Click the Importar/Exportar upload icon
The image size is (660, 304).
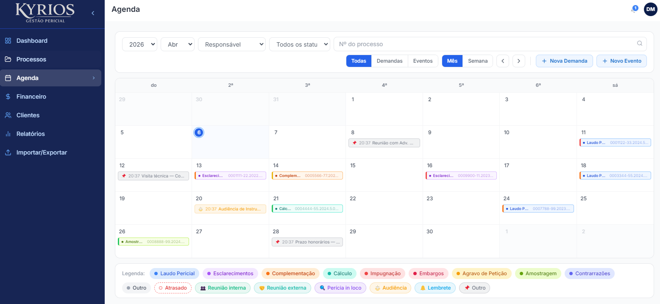8,152
